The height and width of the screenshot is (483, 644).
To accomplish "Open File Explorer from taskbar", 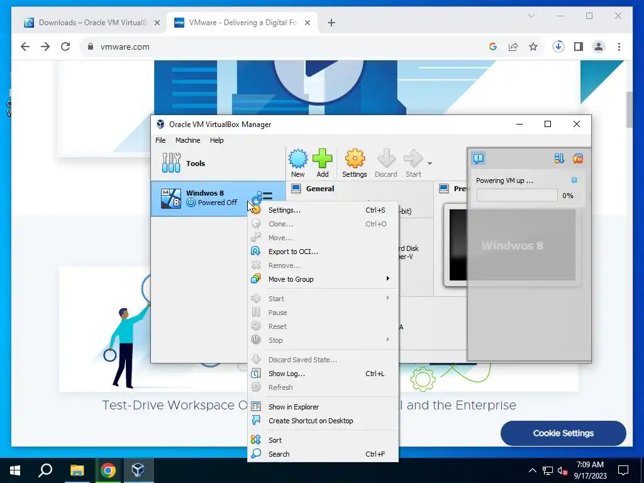I will (77, 470).
